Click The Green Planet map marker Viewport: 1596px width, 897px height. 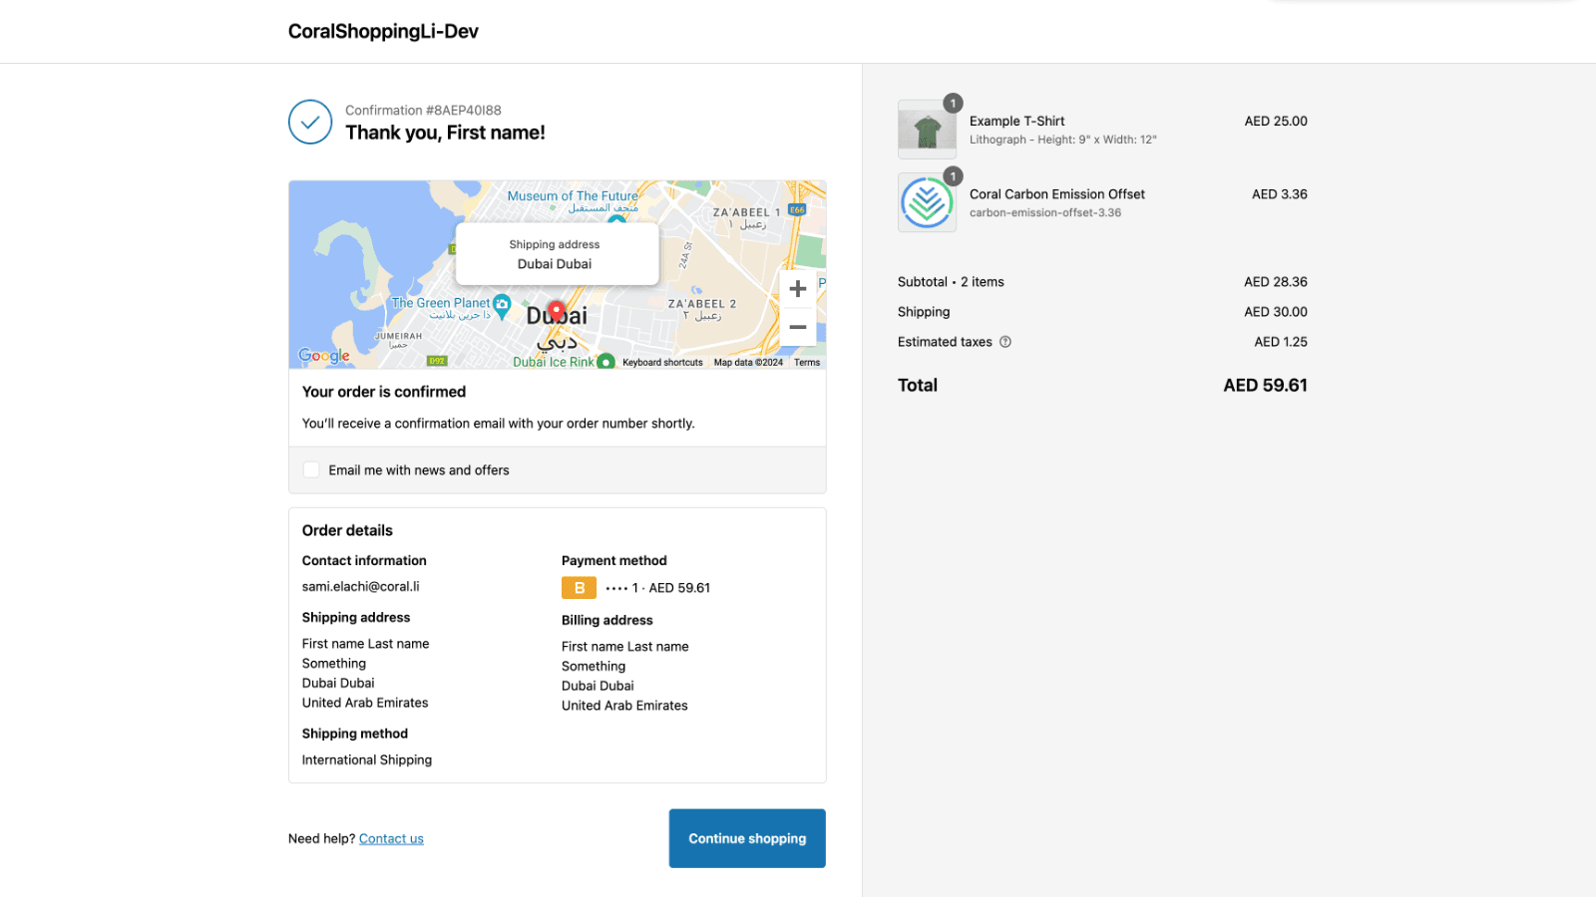502,303
